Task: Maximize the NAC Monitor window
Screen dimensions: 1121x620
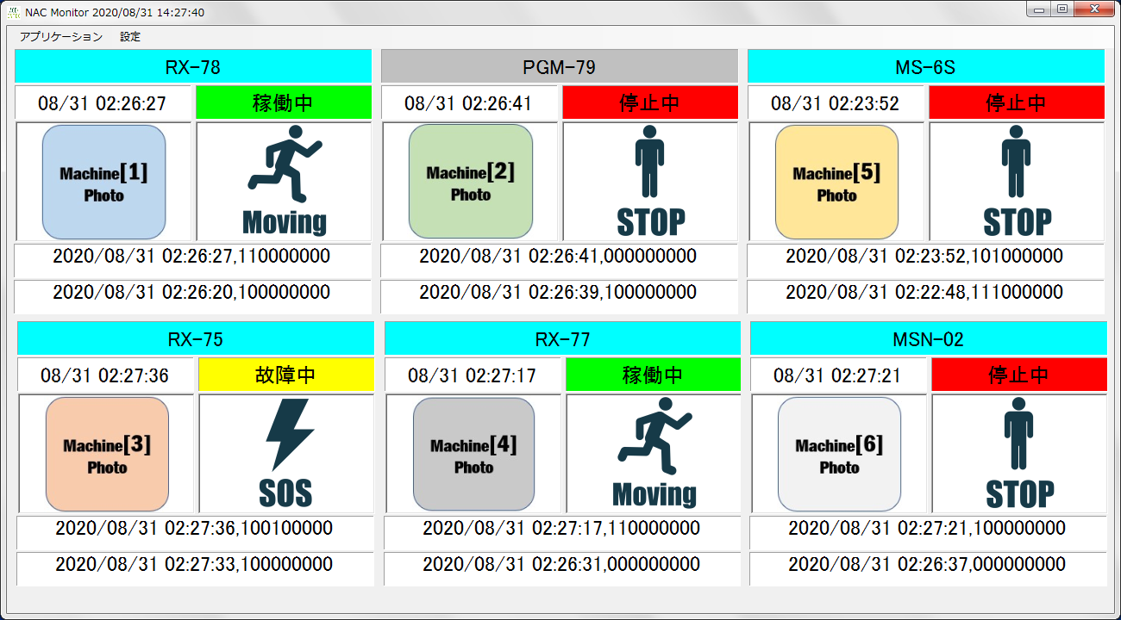Action: pos(1062,9)
